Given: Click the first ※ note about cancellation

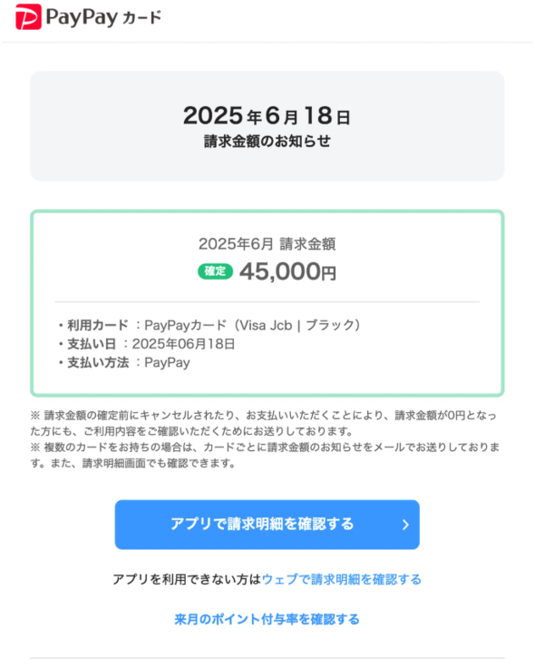Looking at the screenshot, I should (264, 423).
